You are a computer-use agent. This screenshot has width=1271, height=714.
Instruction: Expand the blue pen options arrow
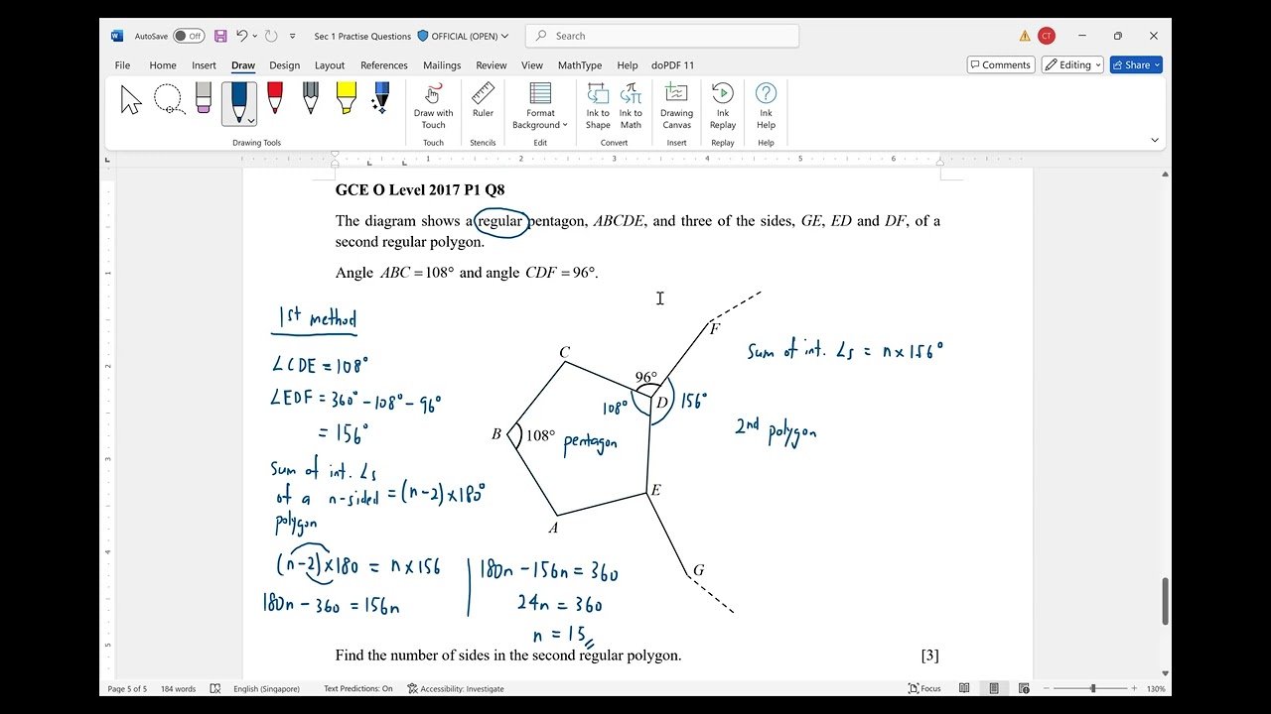[x=251, y=121]
